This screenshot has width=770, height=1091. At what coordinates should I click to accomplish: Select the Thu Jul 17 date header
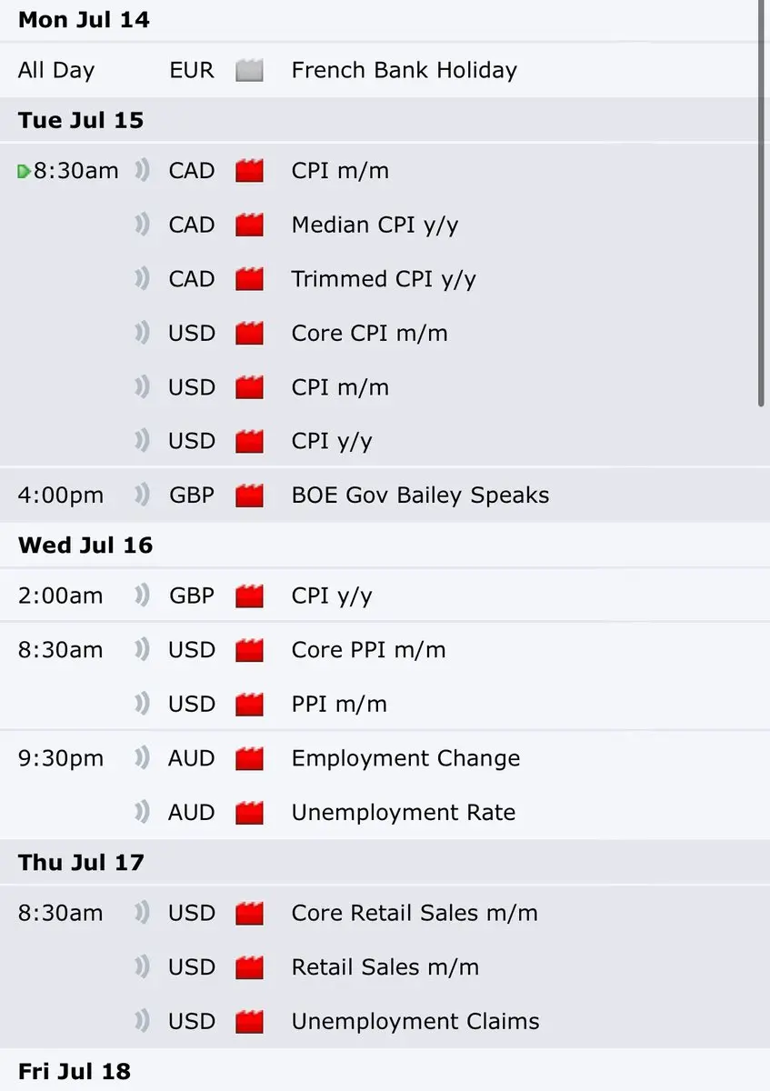click(x=81, y=862)
